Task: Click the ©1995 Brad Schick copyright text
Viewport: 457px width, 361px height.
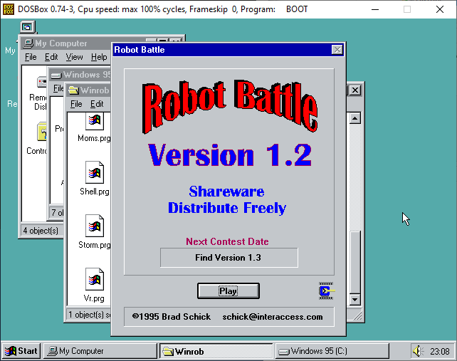Action: click(x=171, y=317)
